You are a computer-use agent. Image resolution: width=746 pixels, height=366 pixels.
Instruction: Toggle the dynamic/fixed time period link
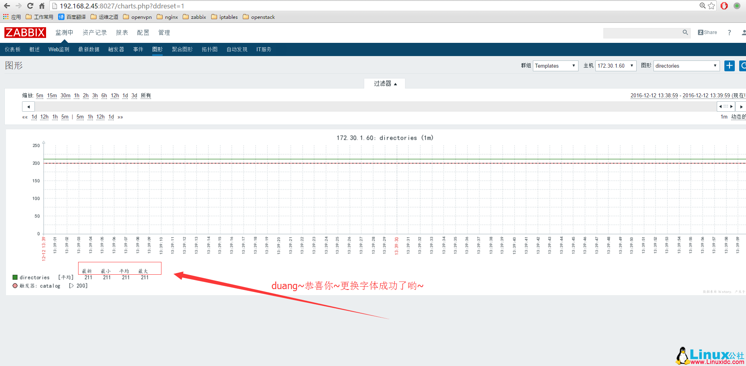[738, 117]
